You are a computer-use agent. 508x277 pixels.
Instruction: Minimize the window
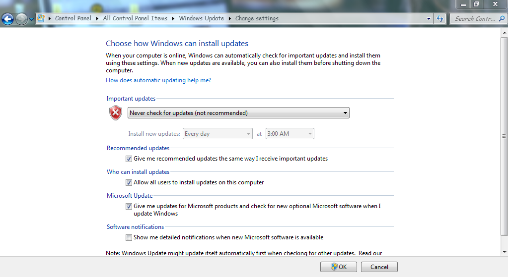coord(463,4)
